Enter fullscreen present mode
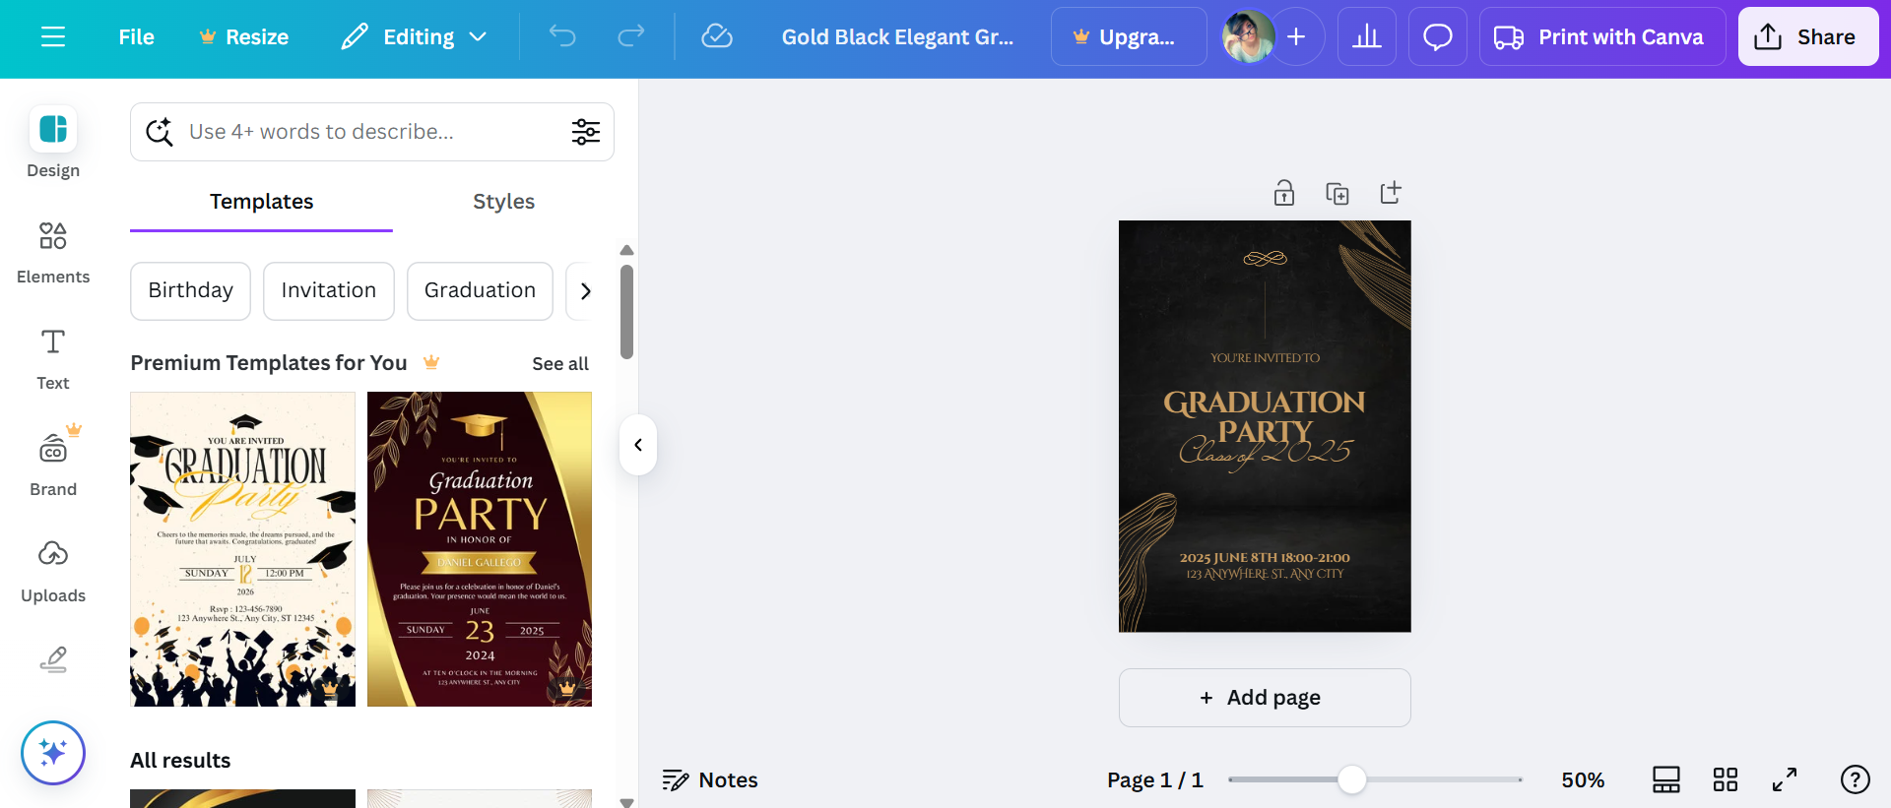 pos(1785,779)
